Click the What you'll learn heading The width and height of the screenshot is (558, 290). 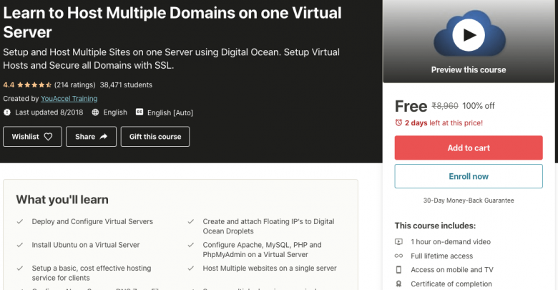click(x=62, y=200)
